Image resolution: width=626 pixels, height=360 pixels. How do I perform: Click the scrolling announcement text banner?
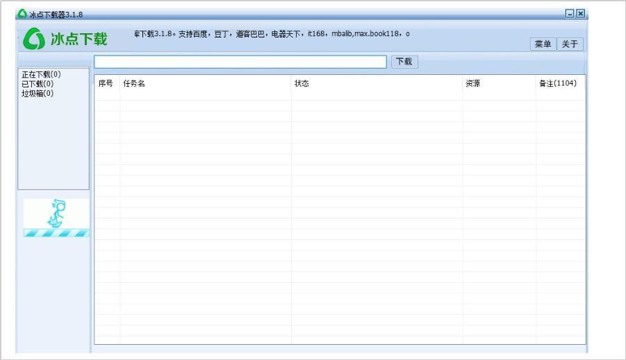pyautogui.click(x=272, y=34)
